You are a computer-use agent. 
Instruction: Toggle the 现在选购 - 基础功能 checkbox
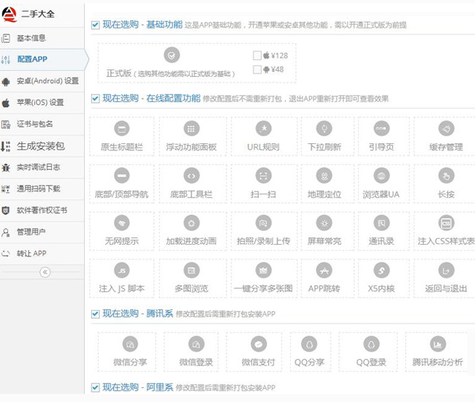tap(95, 25)
